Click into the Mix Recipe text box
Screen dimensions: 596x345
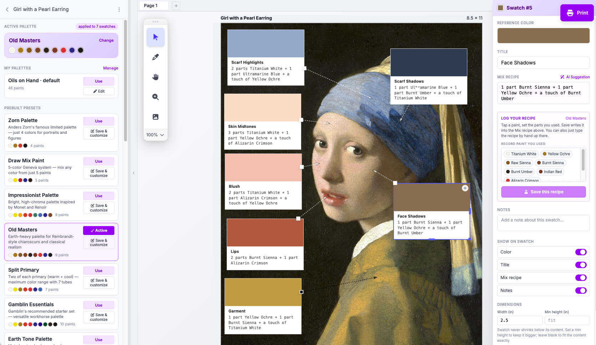tap(543, 93)
